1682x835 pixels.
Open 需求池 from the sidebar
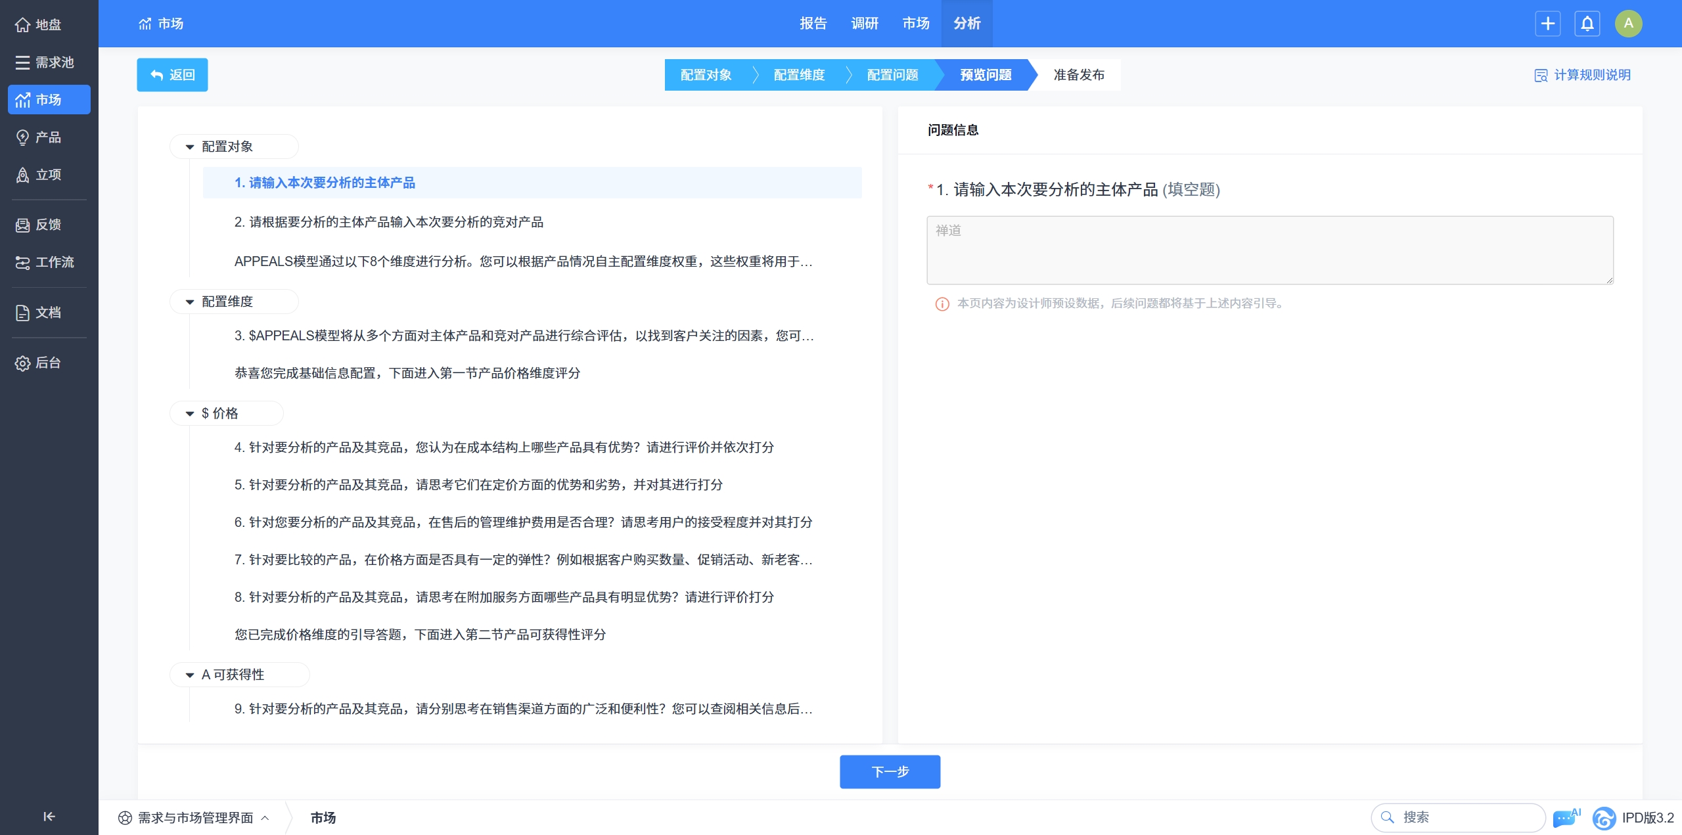tap(45, 62)
